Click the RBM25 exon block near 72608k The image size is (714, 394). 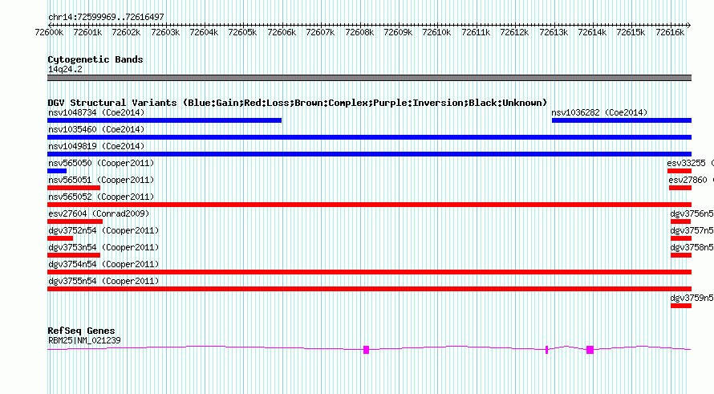pos(366,350)
